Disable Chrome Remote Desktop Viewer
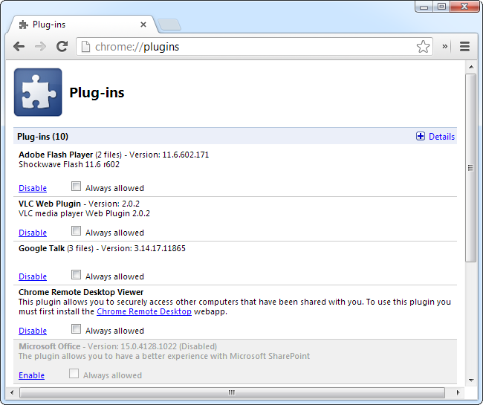 33,331
